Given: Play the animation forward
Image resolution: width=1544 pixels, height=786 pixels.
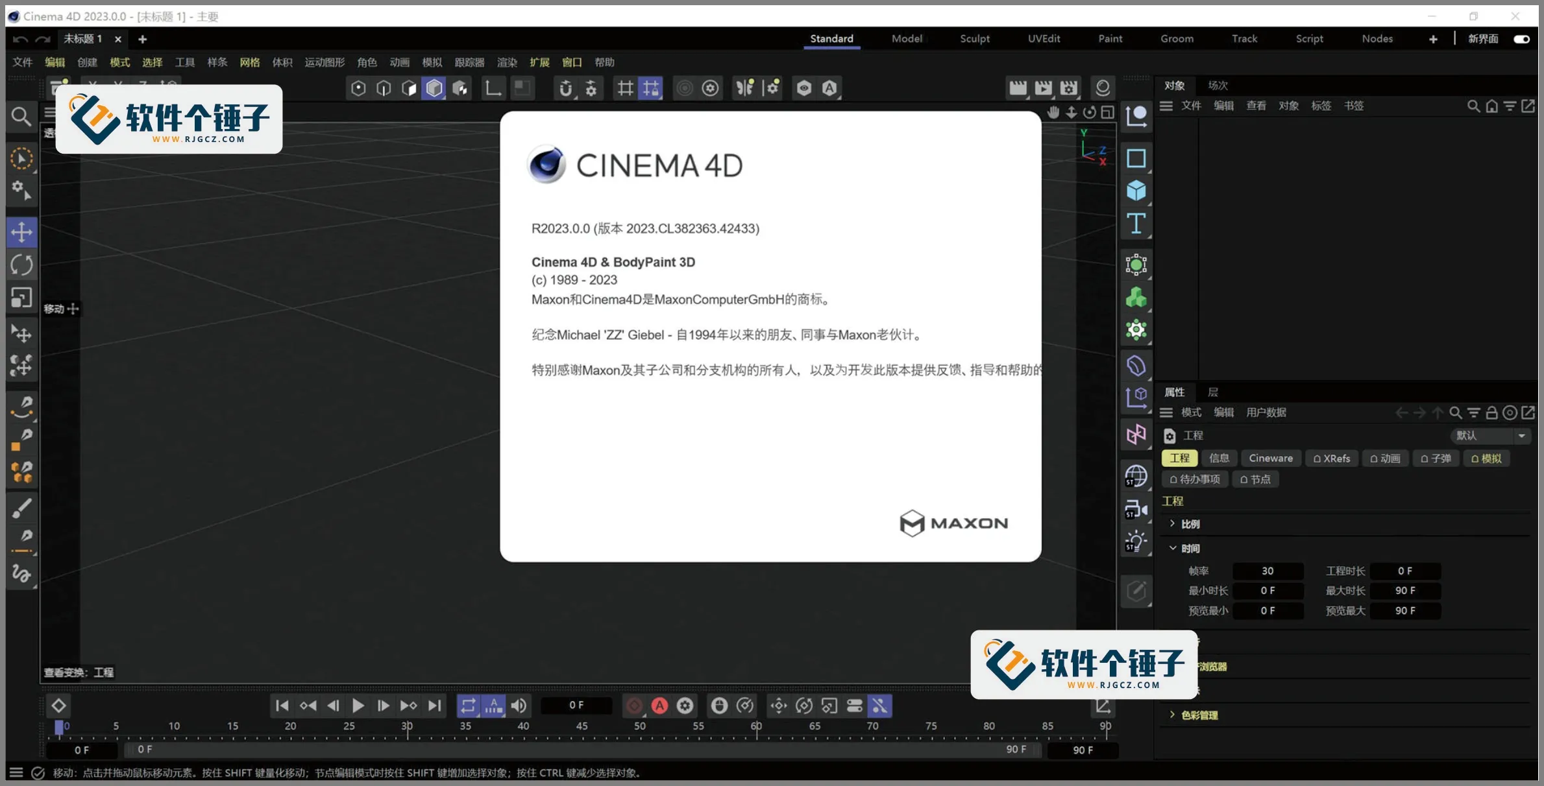Looking at the screenshot, I should [x=358, y=706].
